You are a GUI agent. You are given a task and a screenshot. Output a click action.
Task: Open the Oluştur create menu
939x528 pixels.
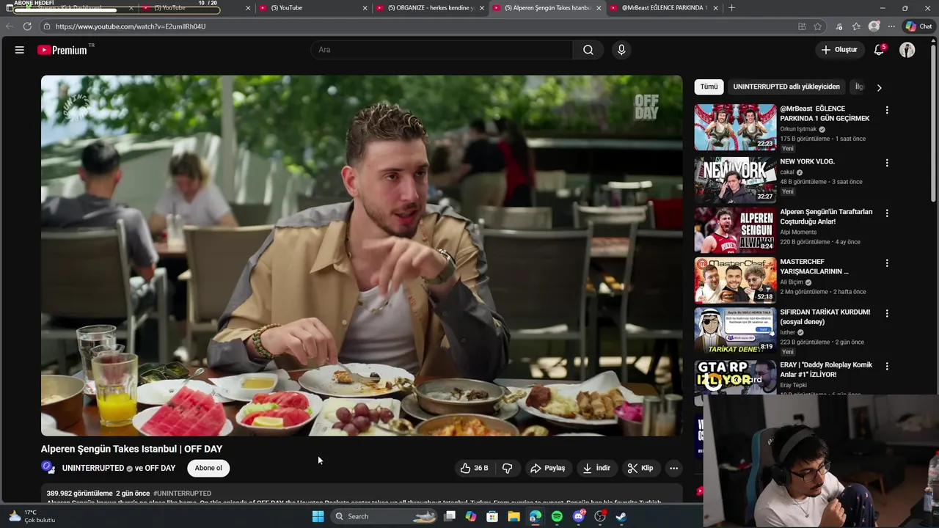point(839,50)
